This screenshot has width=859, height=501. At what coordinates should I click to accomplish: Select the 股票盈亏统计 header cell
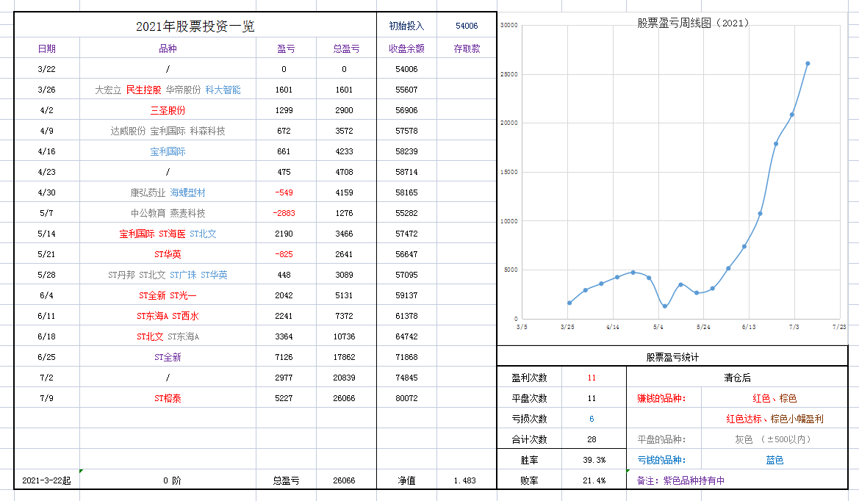click(672, 357)
